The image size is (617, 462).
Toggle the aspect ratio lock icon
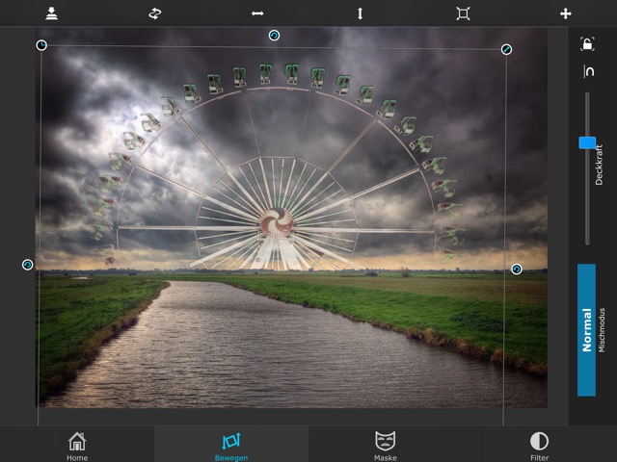point(587,43)
